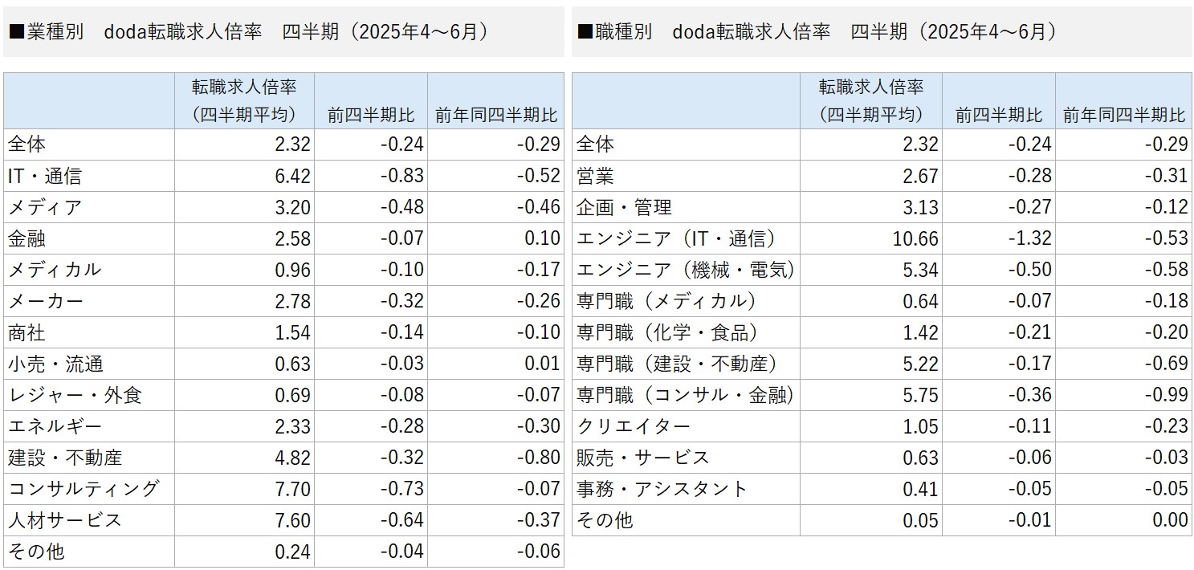Select the 1.05 value for クリエイター

tap(920, 426)
